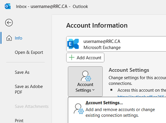Click the green plus icon on Add Account
The width and height of the screenshot is (166, 123).
72,57
